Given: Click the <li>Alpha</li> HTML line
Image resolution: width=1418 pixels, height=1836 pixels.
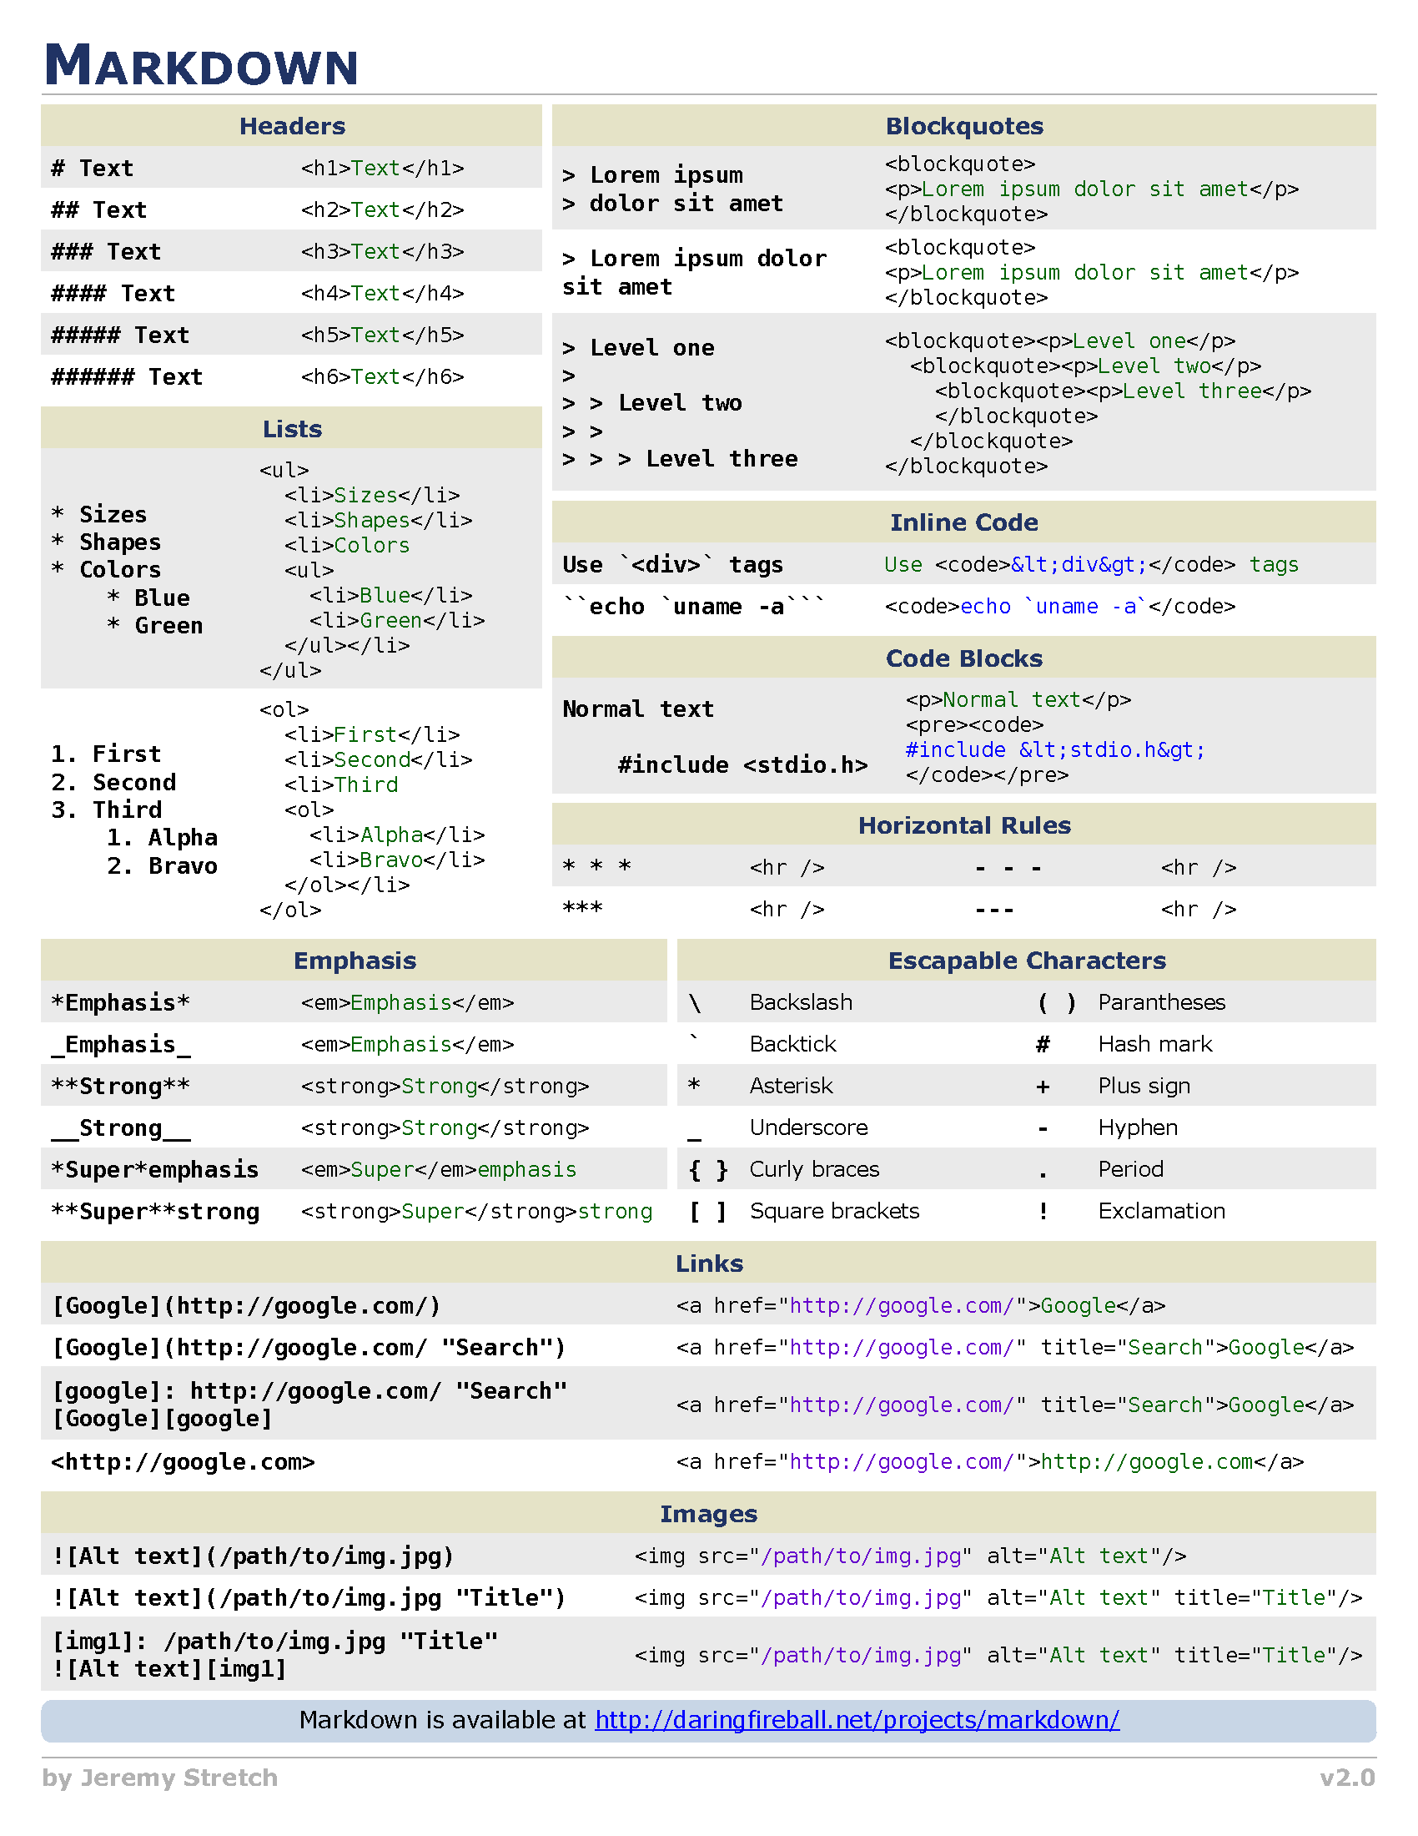Looking at the screenshot, I should 396,835.
